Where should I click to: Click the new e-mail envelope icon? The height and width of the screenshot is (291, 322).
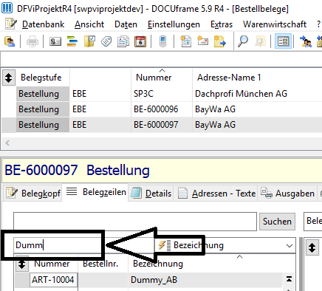point(202,41)
